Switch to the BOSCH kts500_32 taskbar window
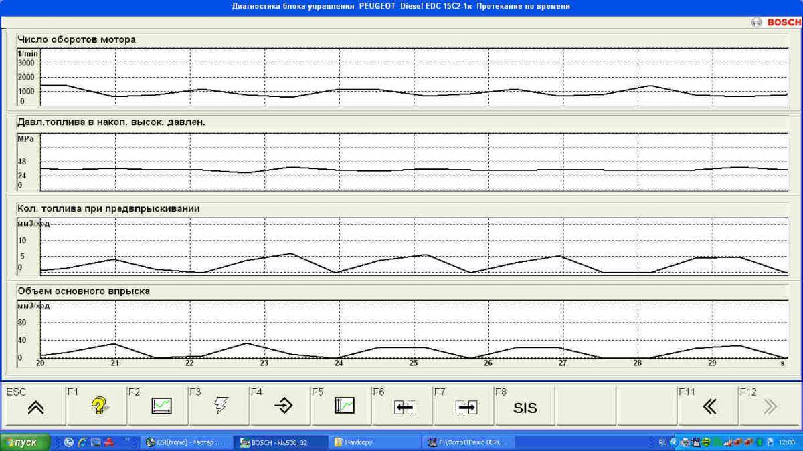 (281, 442)
